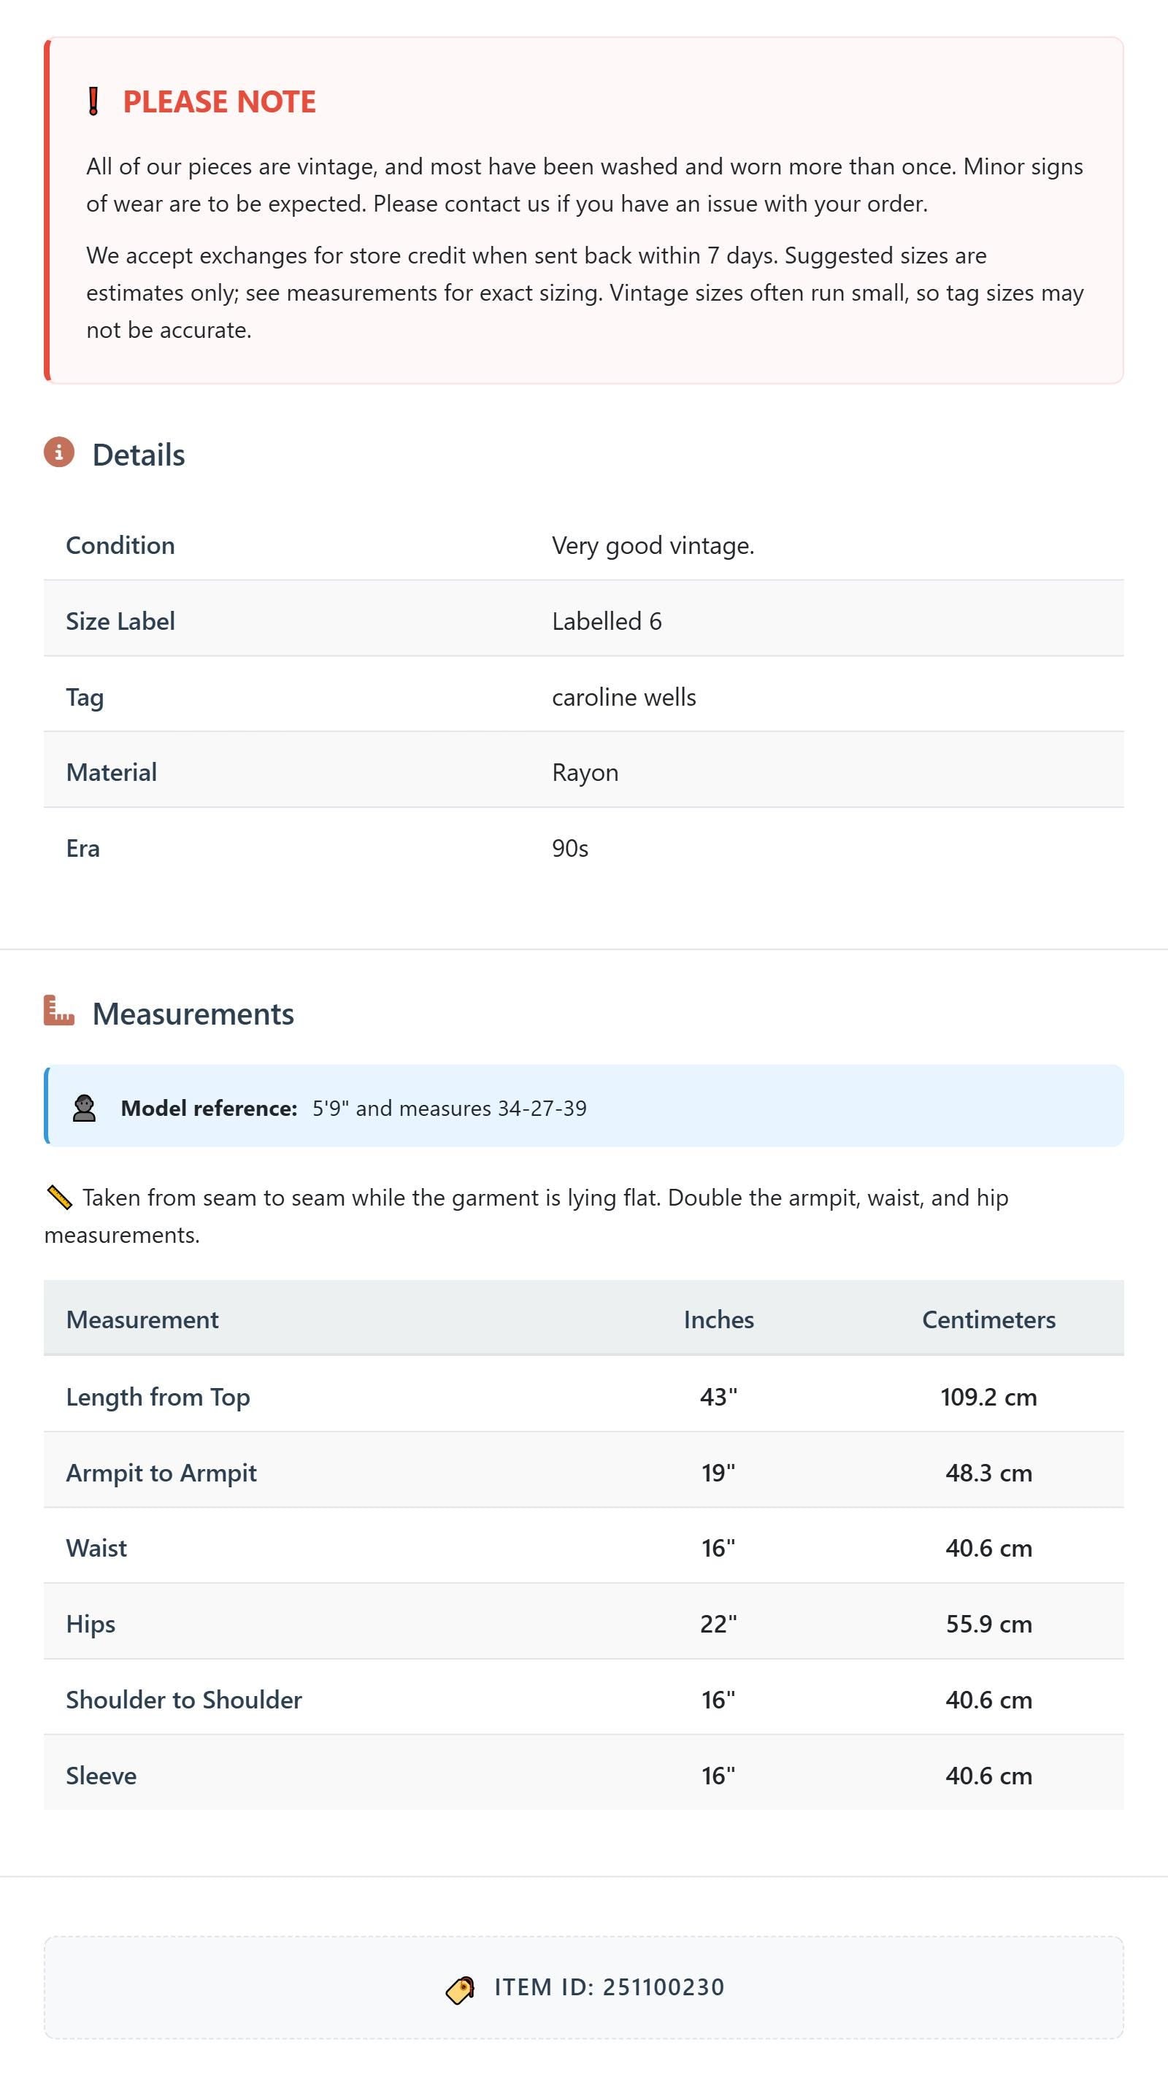
Task: Click the Centimeters column header
Action: click(x=989, y=1320)
